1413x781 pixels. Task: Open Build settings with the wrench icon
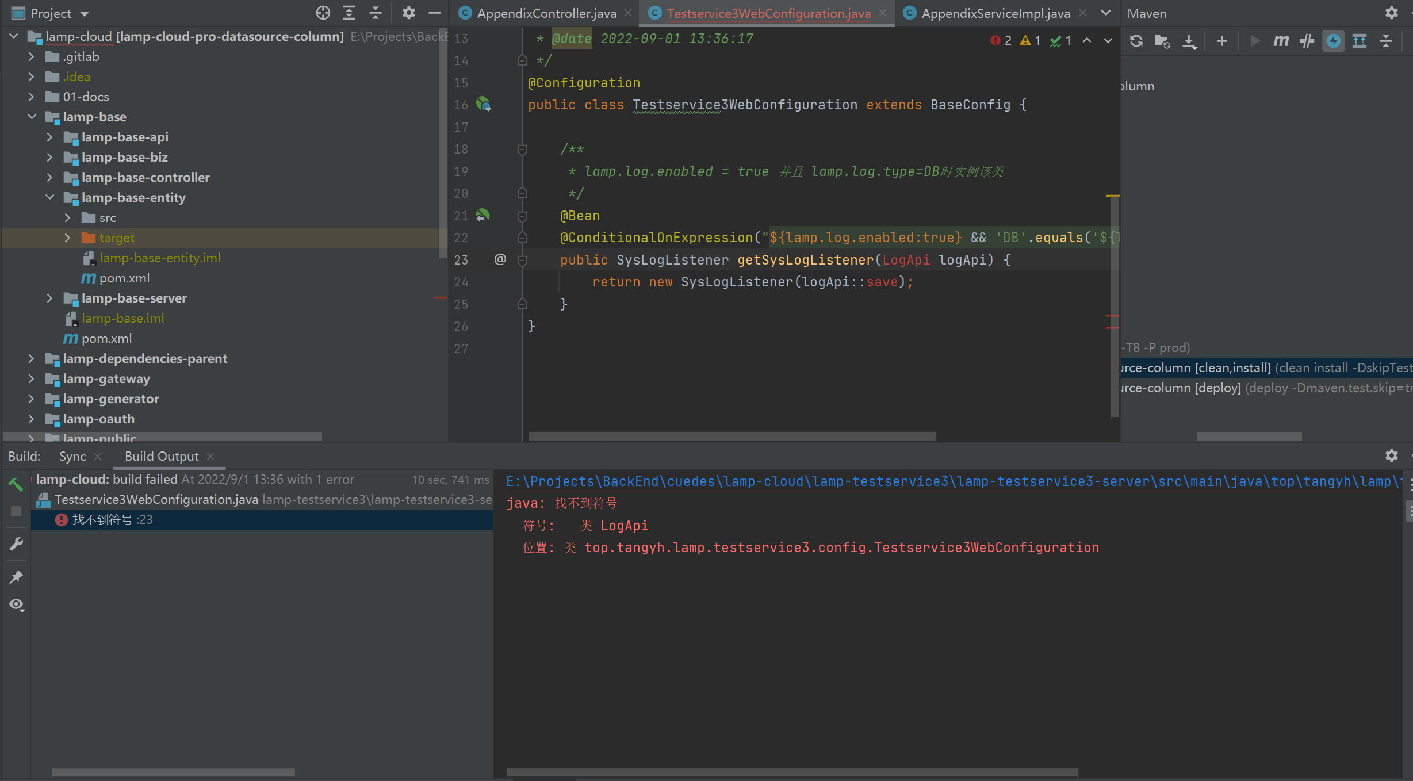pos(16,543)
